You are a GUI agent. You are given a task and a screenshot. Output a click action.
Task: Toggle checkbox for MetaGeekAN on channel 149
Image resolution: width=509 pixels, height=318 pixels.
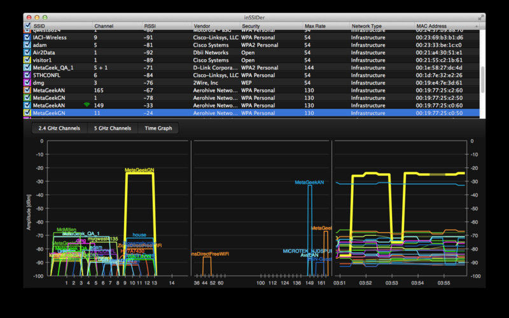(27, 105)
